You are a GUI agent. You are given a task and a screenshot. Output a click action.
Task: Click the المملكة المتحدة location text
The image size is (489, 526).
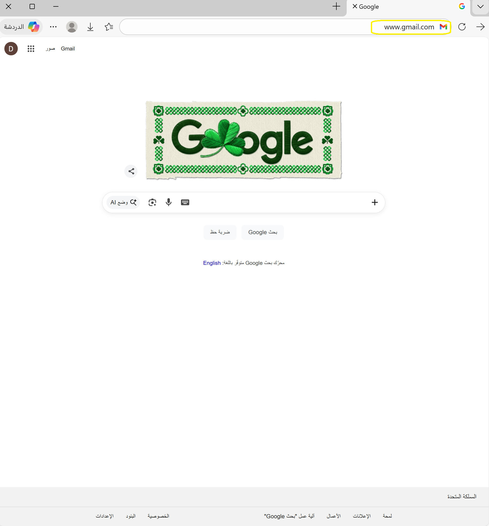point(462,496)
